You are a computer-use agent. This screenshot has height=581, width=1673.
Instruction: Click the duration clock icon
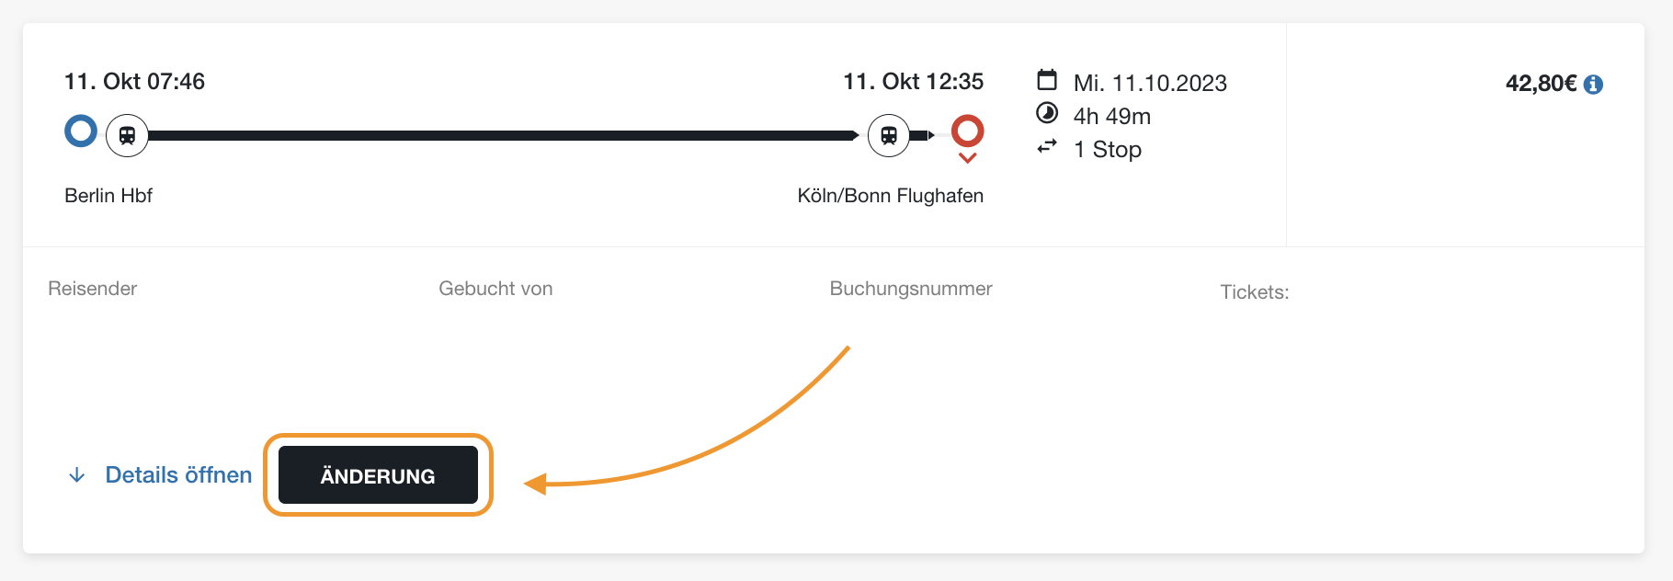point(1047,113)
